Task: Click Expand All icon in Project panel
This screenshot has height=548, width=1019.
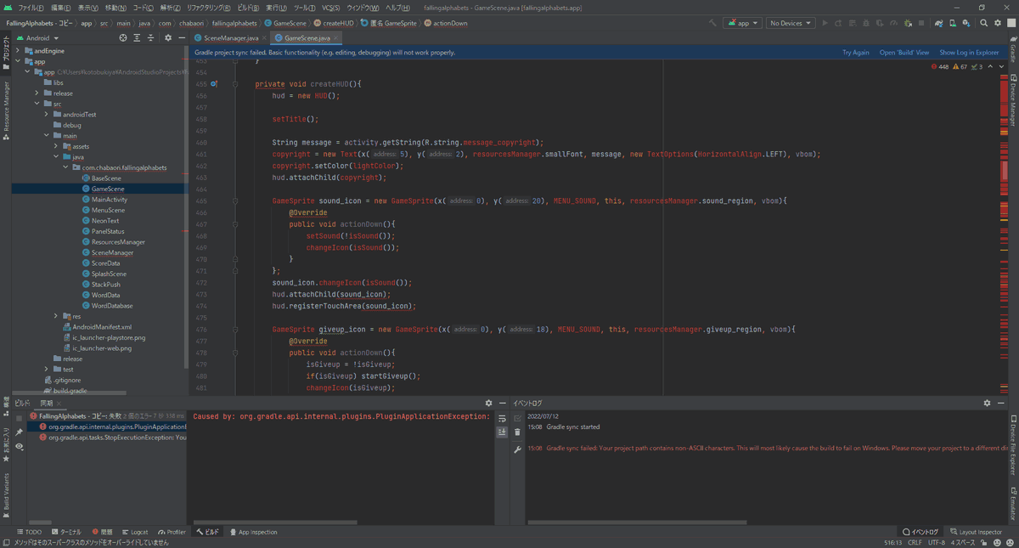Action: [x=137, y=37]
